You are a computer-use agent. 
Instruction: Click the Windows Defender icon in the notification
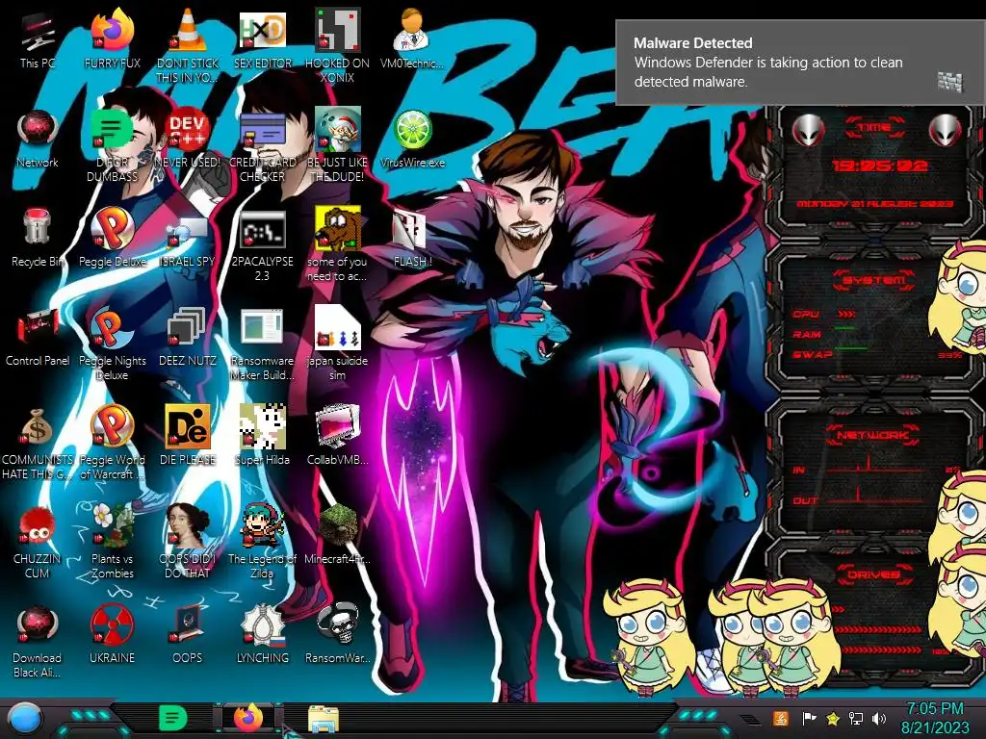click(949, 81)
